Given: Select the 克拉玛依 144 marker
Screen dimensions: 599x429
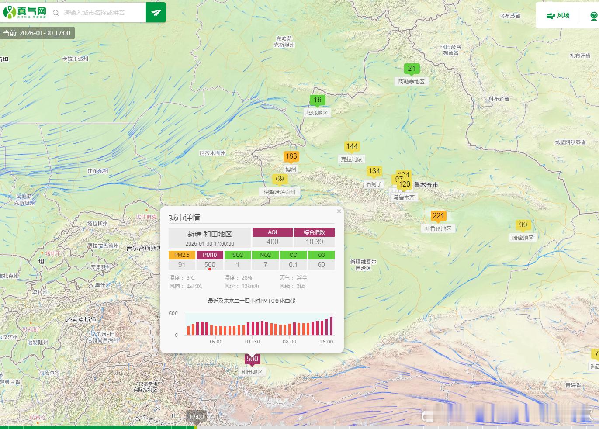Looking at the screenshot, I should coord(352,146).
